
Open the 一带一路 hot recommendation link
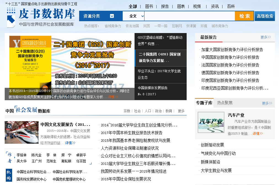pyautogui.click(x=161, y=26)
